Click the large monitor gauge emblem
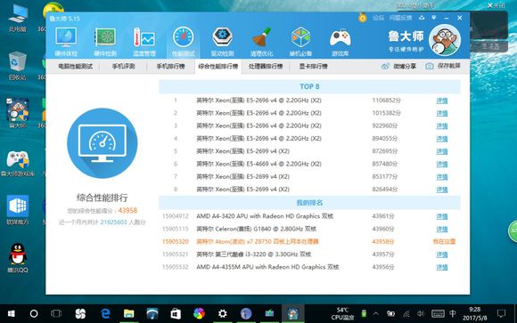517x323 pixels. [x=103, y=143]
